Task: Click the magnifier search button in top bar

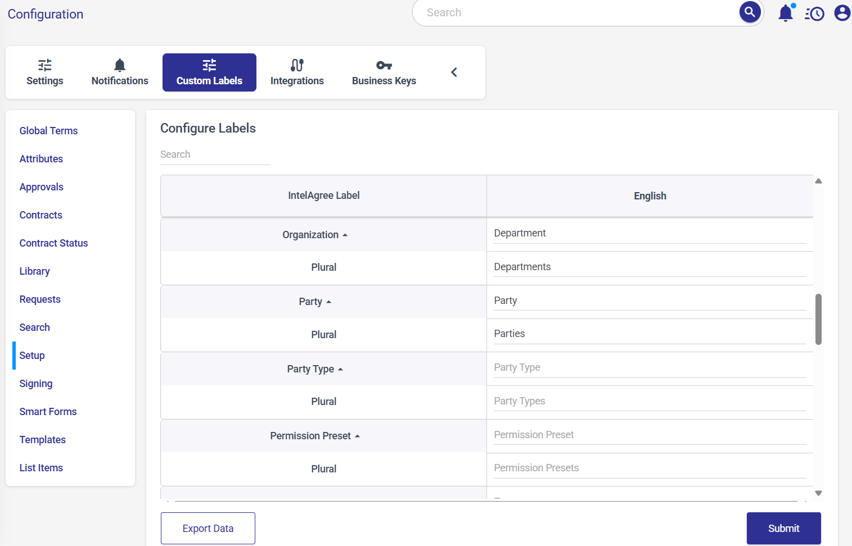Action: point(750,12)
